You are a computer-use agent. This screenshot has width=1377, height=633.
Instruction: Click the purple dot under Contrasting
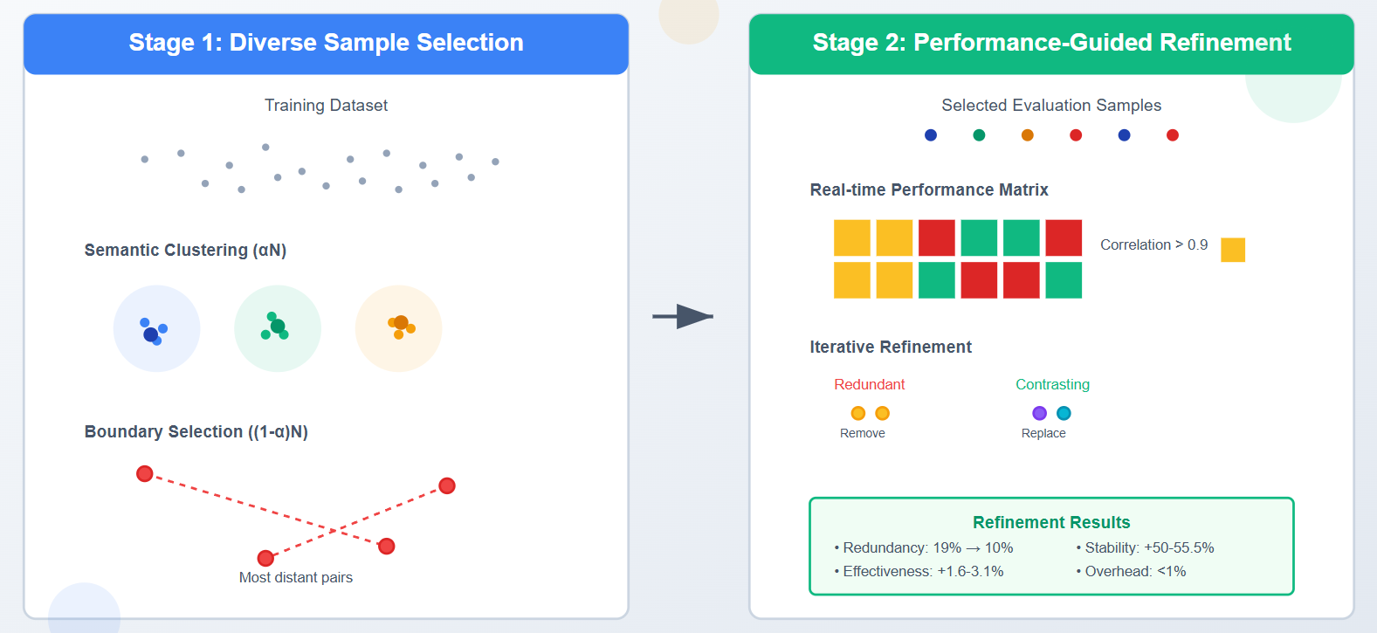pos(1039,413)
